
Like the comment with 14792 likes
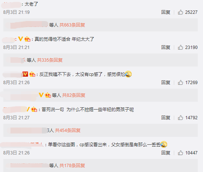pyautogui.click(x=180, y=118)
